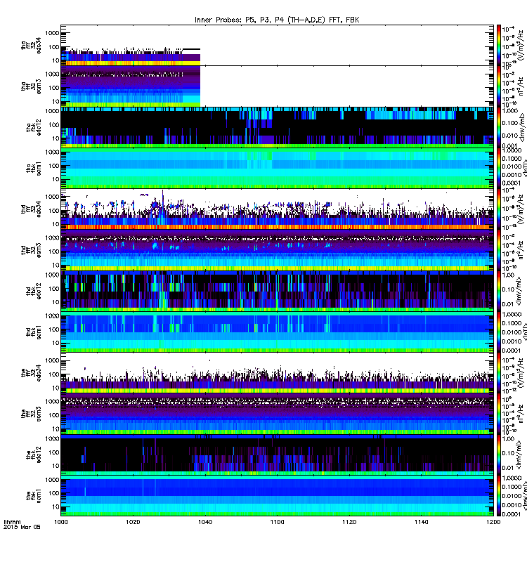
Task: Click the 1100 time tick label
Action: [277, 522]
